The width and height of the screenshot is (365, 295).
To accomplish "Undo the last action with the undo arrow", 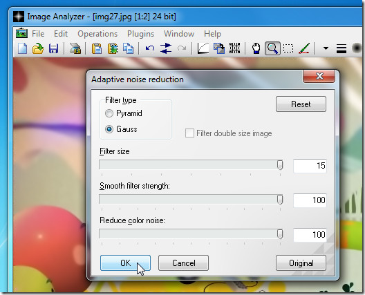I will [x=150, y=48].
